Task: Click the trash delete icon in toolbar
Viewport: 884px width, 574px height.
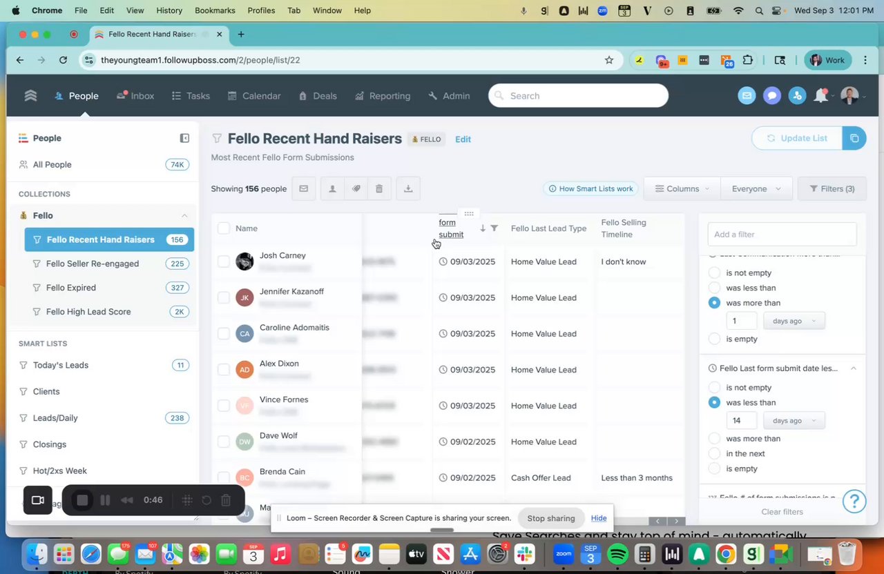Action: [x=379, y=188]
